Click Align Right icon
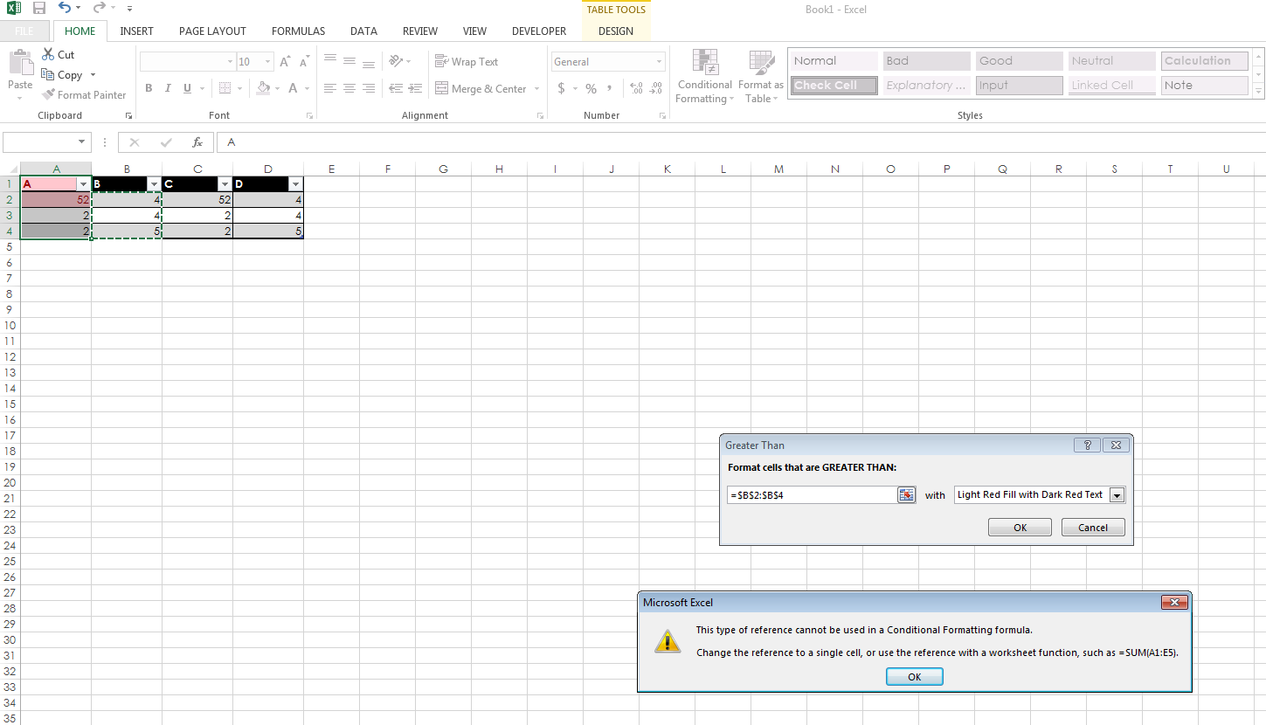This screenshot has width=1266, height=725. click(x=369, y=88)
